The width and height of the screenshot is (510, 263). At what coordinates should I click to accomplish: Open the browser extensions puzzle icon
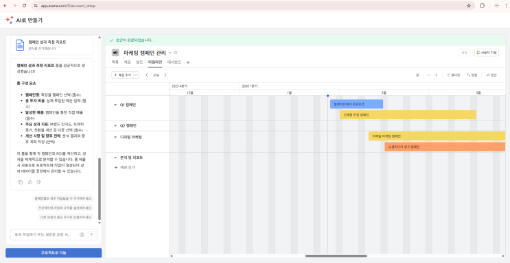coord(483,5)
